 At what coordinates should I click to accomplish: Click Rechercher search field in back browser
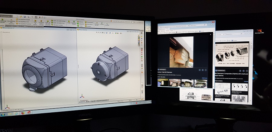point(235,34)
